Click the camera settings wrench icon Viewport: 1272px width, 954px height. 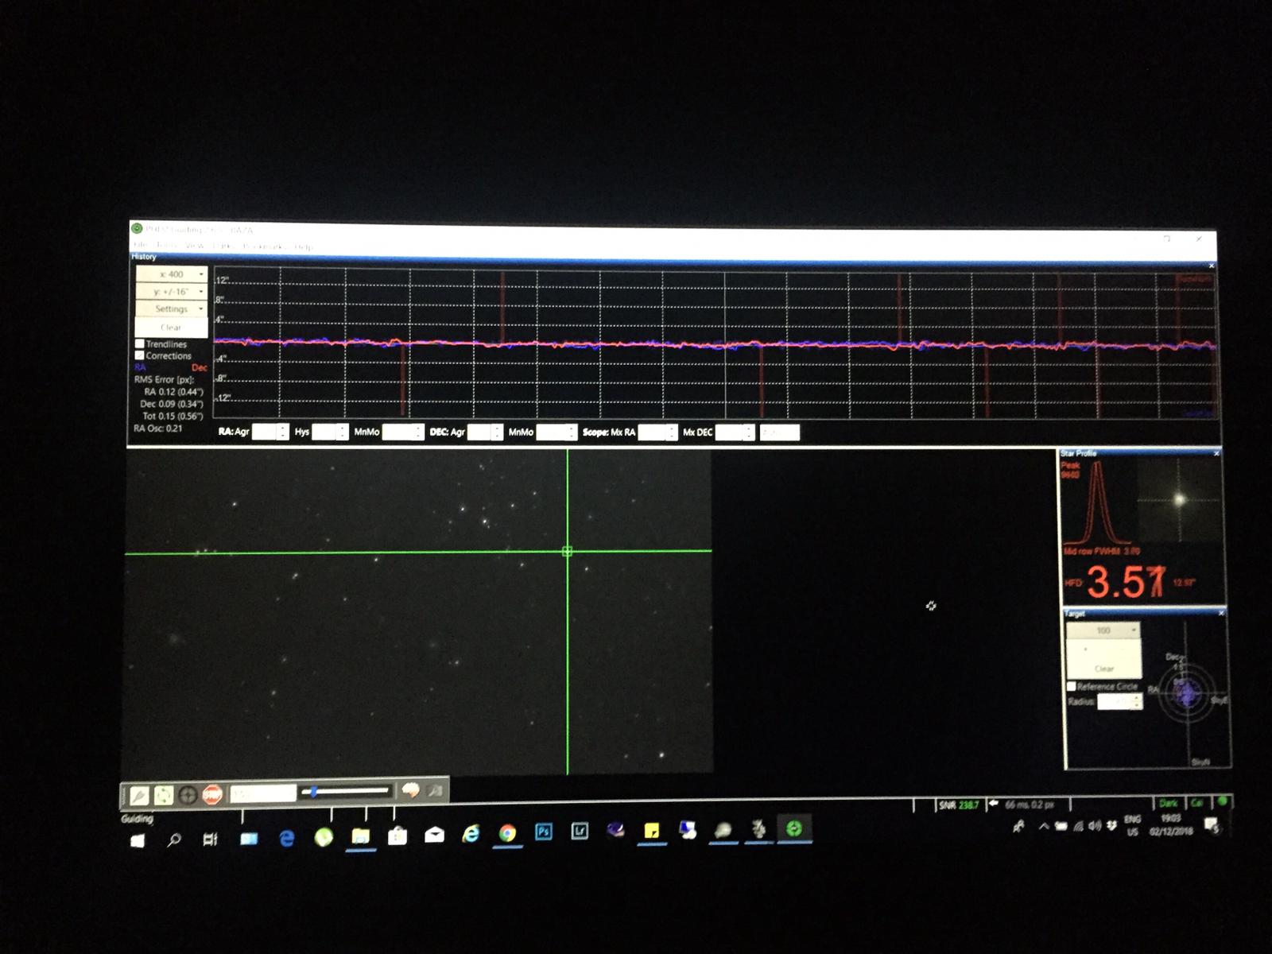pyautogui.click(x=434, y=791)
